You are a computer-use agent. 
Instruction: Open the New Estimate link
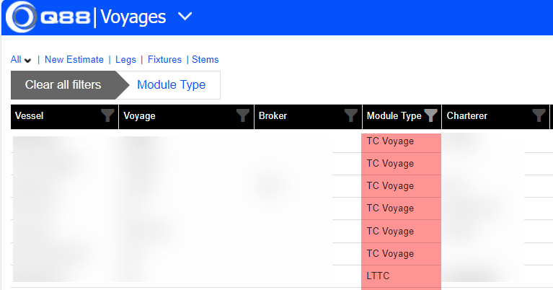(x=74, y=60)
